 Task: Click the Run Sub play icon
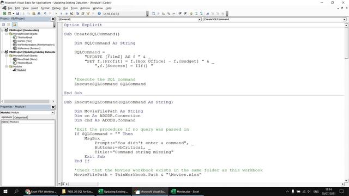coord(56,14)
